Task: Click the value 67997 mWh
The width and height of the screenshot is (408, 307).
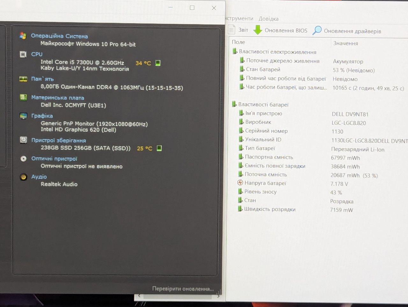Action: click(345, 158)
